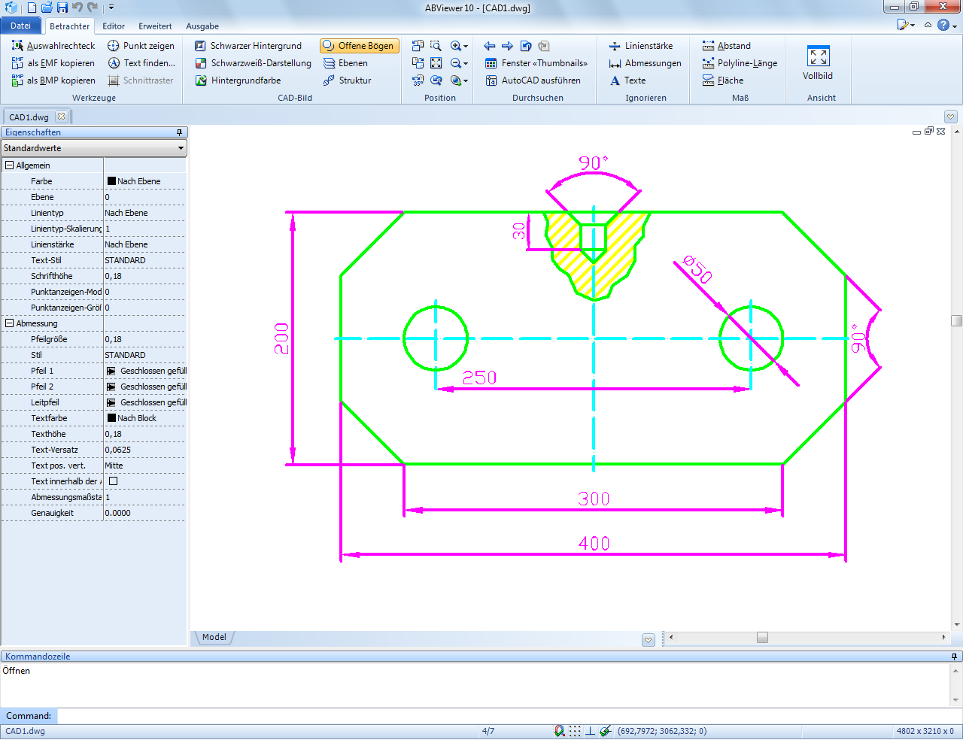Viewport: 963px width, 740px height.
Task: Open the Datei menu
Action: pos(21,26)
